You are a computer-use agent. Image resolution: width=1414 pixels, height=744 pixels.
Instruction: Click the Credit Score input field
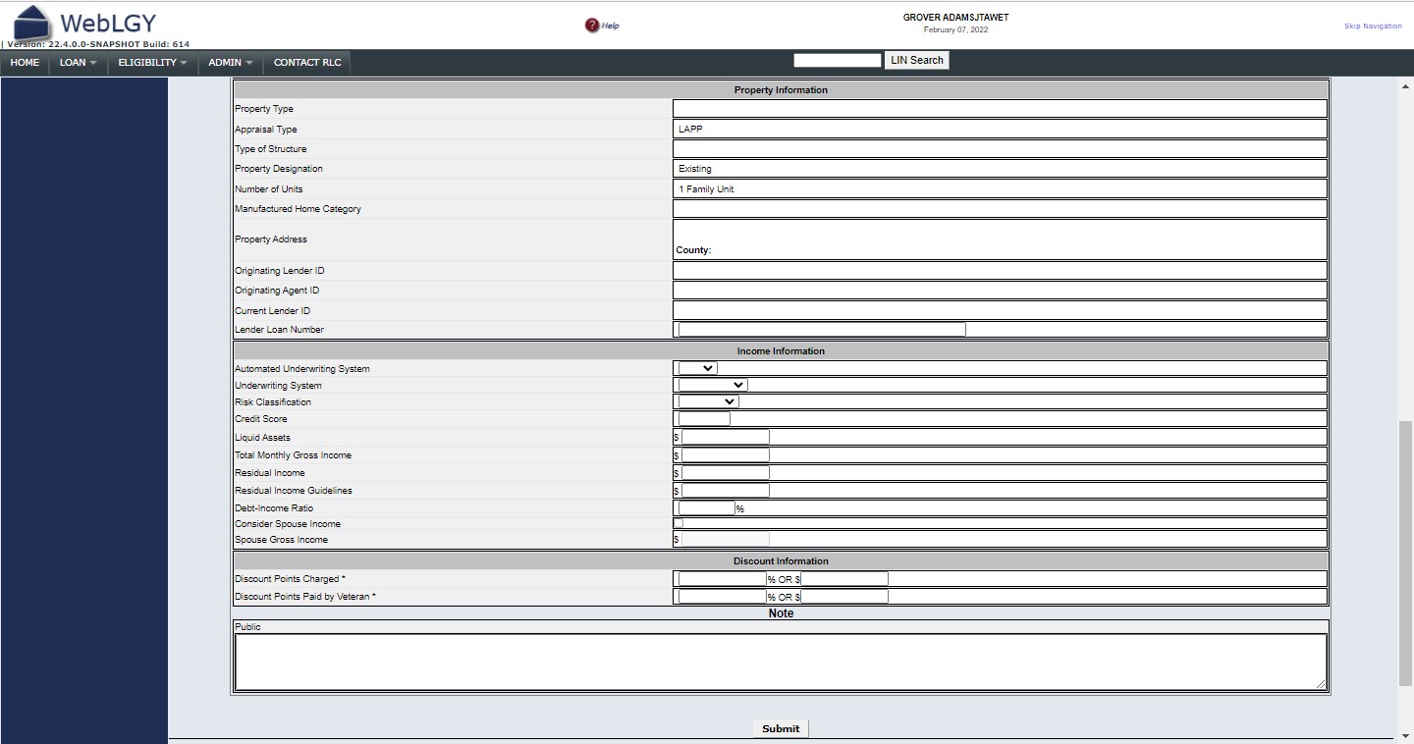click(x=704, y=419)
